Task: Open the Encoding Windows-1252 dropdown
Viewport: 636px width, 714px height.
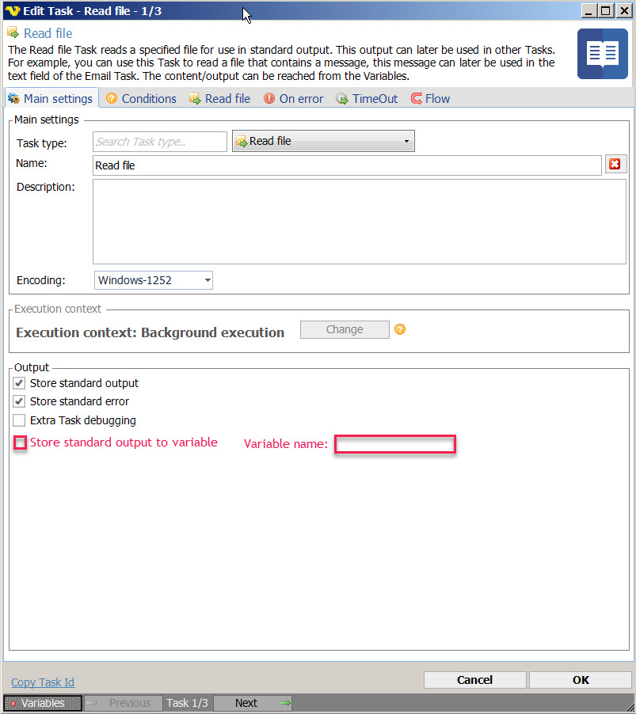Action: pyautogui.click(x=154, y=280)
